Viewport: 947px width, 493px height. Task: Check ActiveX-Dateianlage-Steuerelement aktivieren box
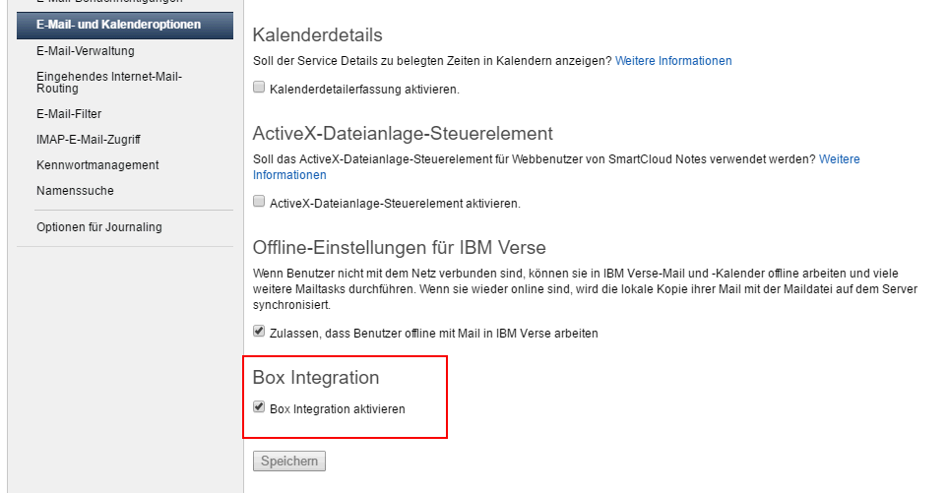259,201
